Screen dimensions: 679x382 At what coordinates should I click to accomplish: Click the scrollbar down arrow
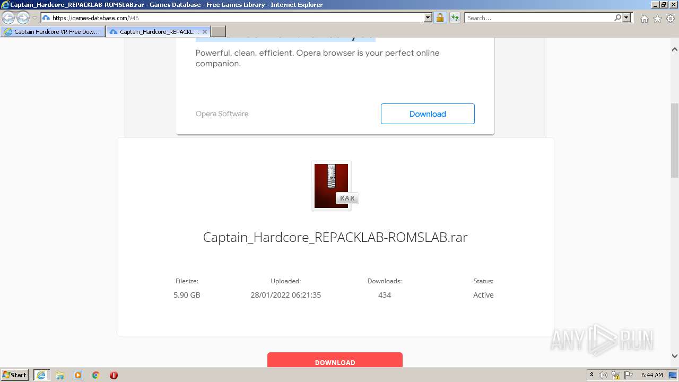tap(675, 356)
